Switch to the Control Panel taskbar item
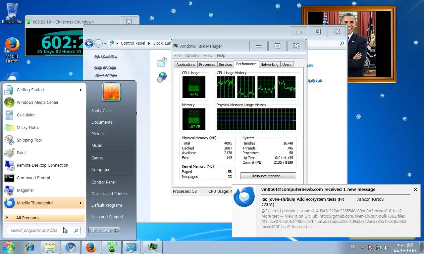The width and height of the screenshot is (424, 254). coord(132,247)
